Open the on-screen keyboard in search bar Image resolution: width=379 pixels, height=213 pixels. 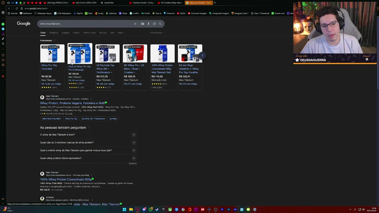click(142, 24)
